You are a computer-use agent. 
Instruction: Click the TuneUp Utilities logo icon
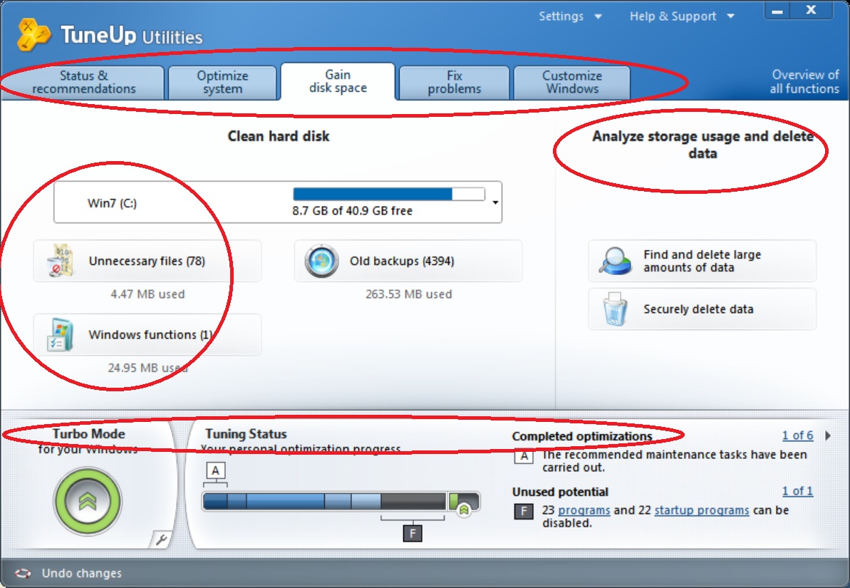(x=33, y=35)
